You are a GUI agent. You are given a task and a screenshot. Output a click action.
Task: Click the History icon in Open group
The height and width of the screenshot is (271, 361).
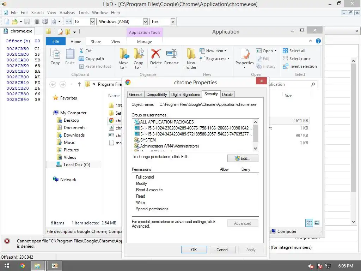coord(259,66)
